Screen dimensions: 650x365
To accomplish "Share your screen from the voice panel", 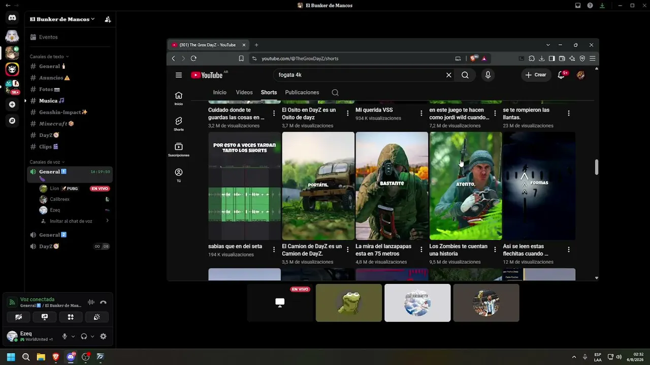I will [x=45, y=317].
